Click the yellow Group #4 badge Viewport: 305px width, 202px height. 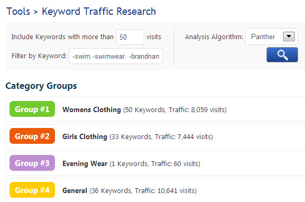pyautogui.click(x=32, y=190)
